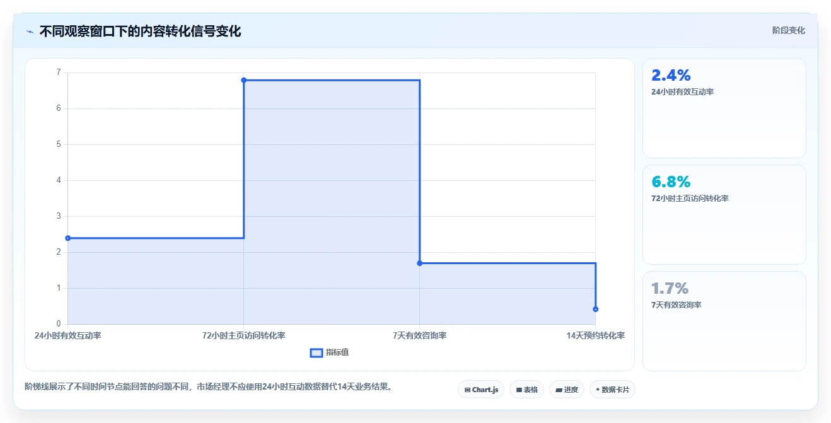This screenshot has height=423, width=831.
Task: Click the card caption 72小时主页访问转化率
Action: pos(690,199)
